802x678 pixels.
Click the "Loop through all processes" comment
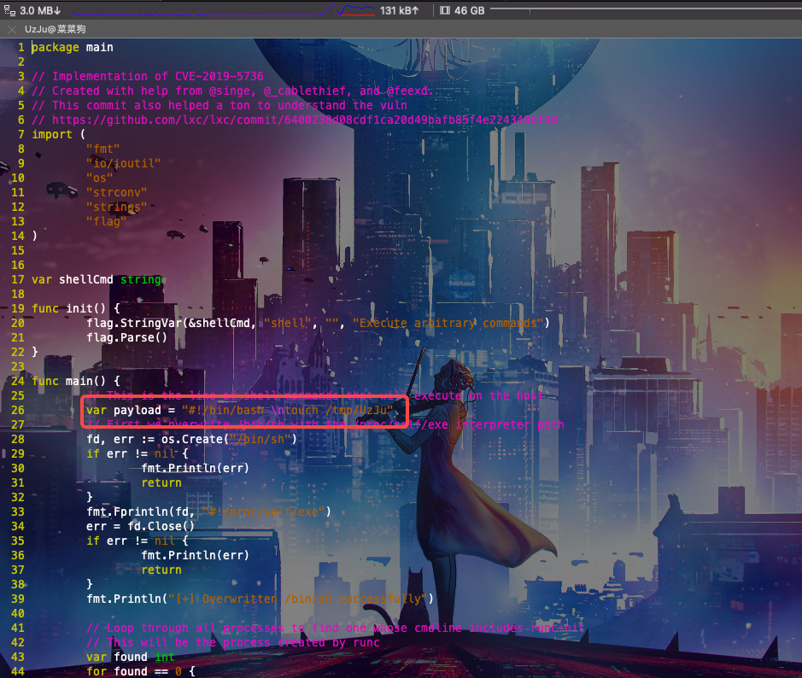335,628
